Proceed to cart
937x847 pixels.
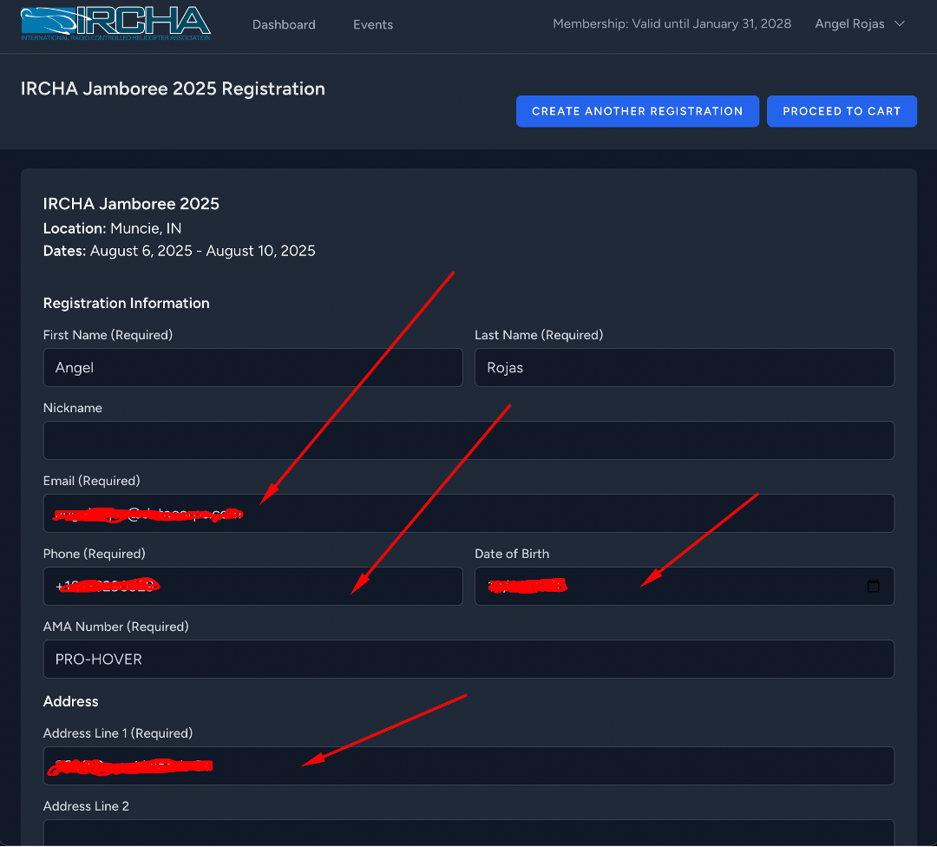(x=842, y=111)
